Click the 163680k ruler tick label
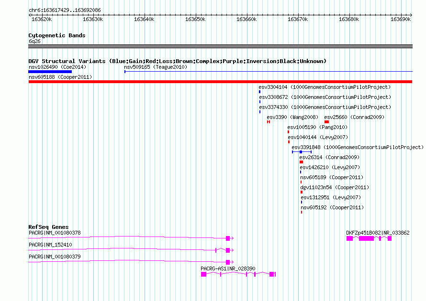Viewport: 426px width, 301px height. click(x=349, y=20)
